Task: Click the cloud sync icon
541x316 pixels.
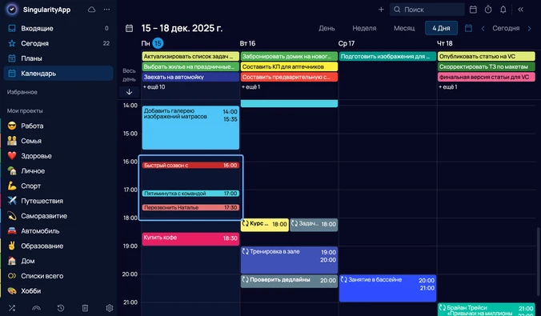Action: (92, 10)
